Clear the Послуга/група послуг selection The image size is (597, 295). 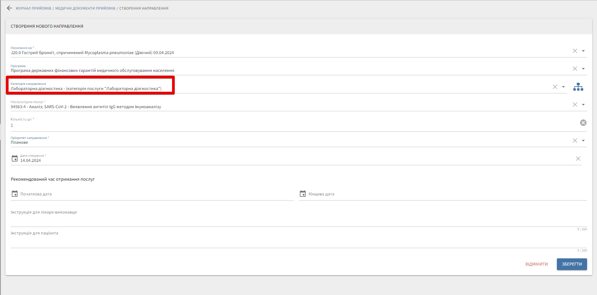[575, 105]
